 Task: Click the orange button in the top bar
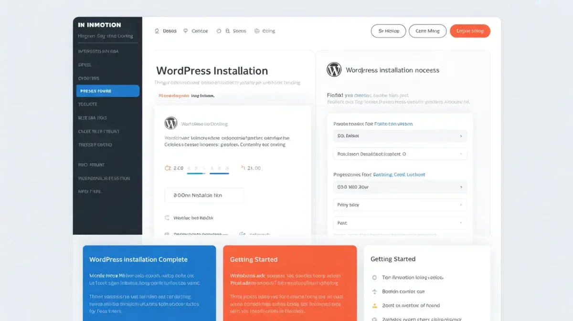[x=470, y=31]
